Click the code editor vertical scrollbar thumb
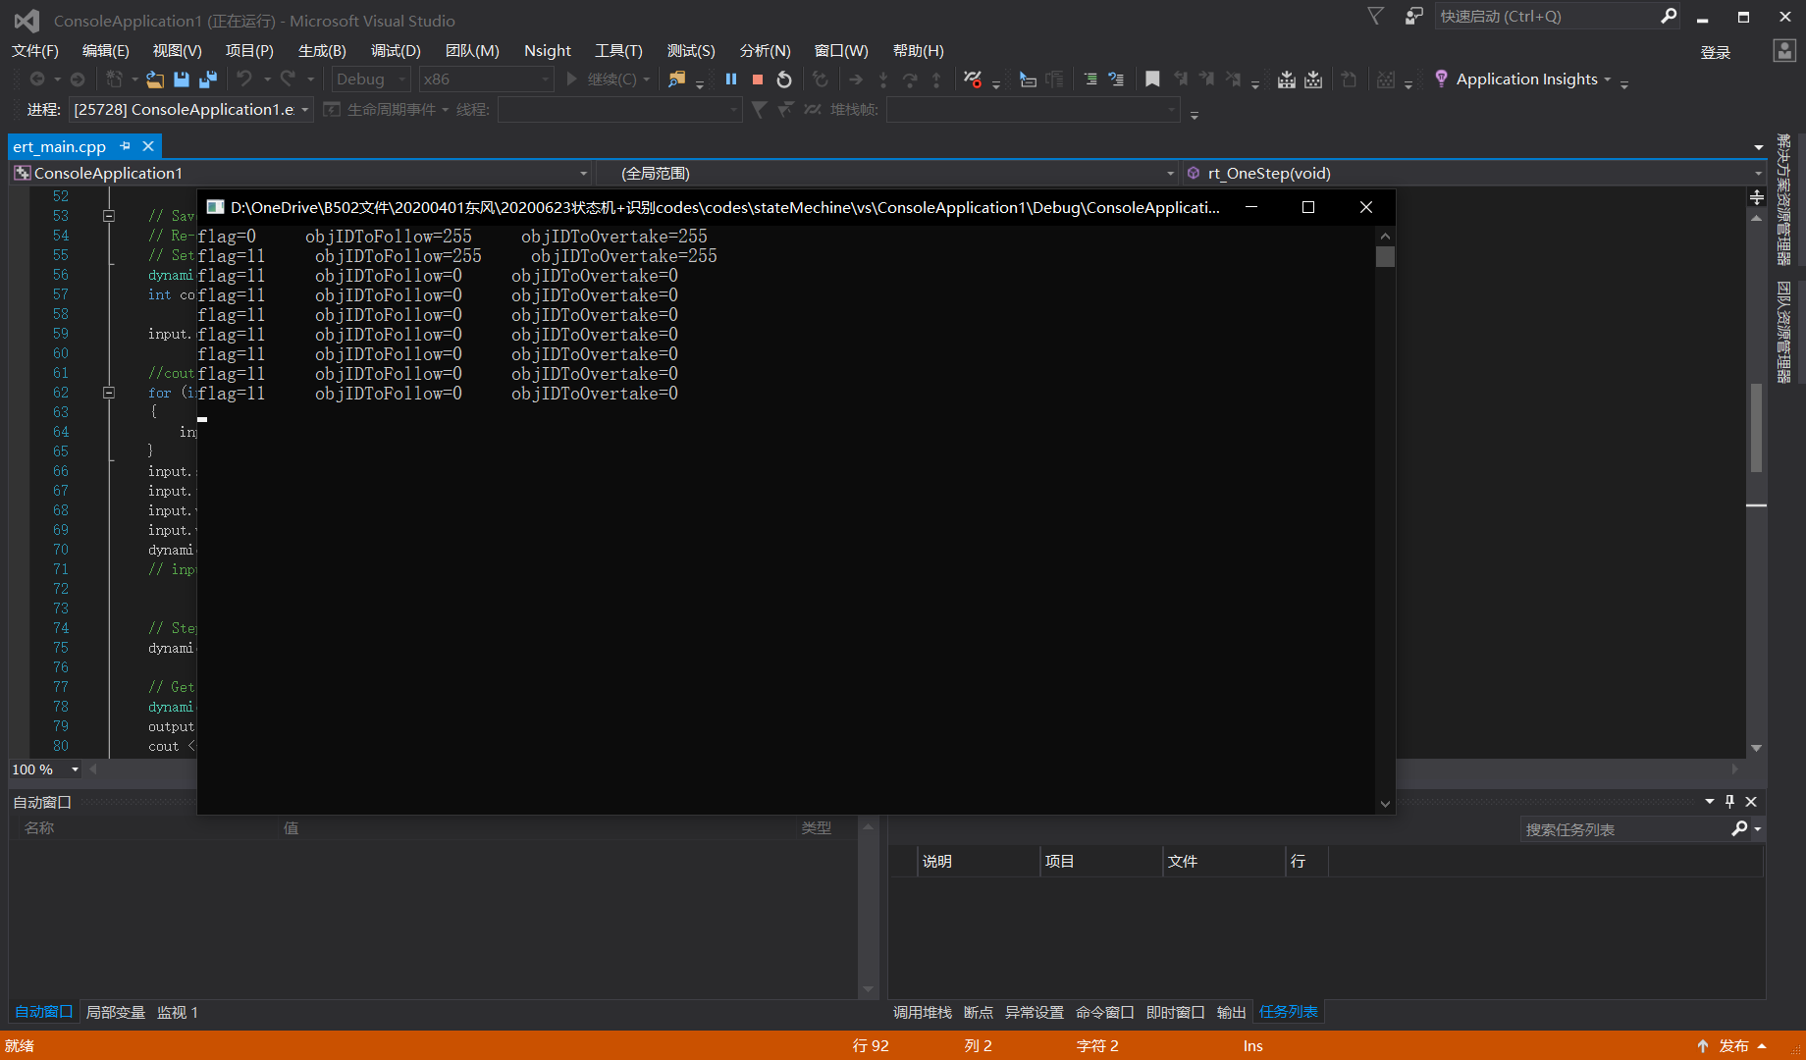Screen dimensions: 1806x1060 tap(1756, 428)
